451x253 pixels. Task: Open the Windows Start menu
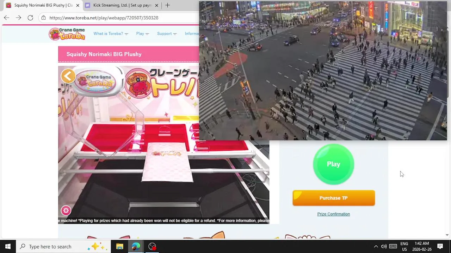[x=8, y=246]
